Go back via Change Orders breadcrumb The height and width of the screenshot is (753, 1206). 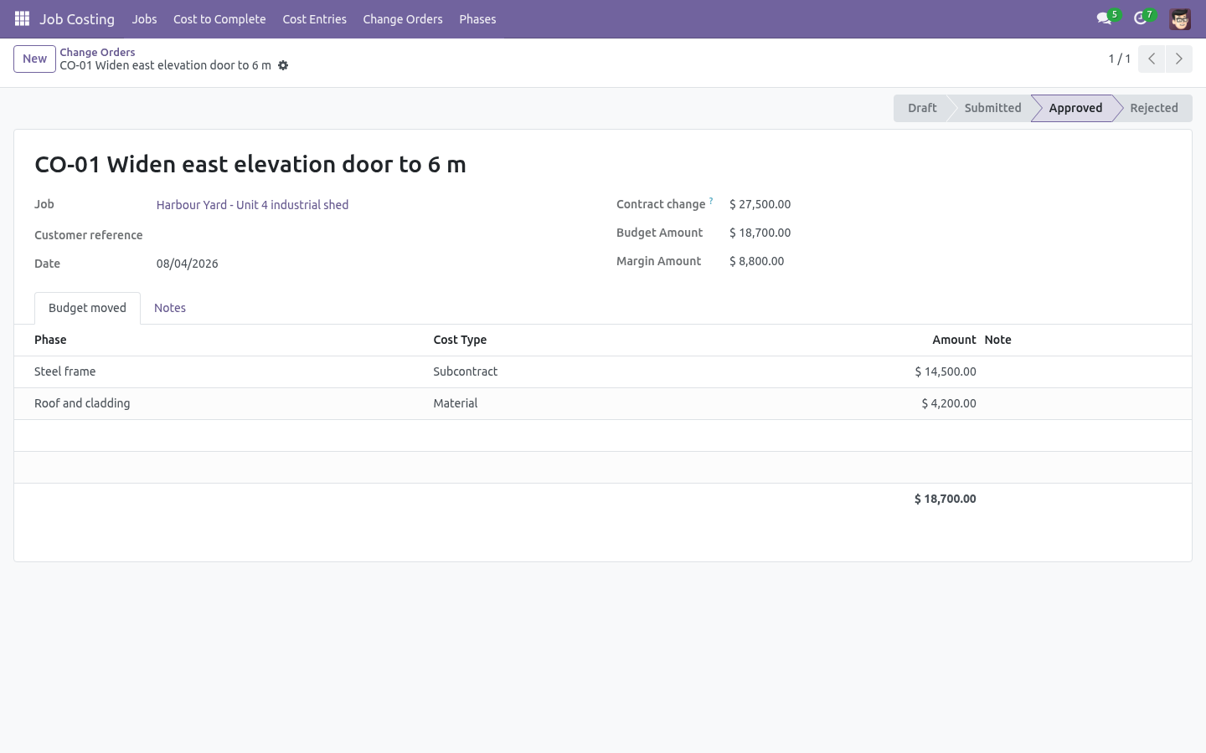97,52
